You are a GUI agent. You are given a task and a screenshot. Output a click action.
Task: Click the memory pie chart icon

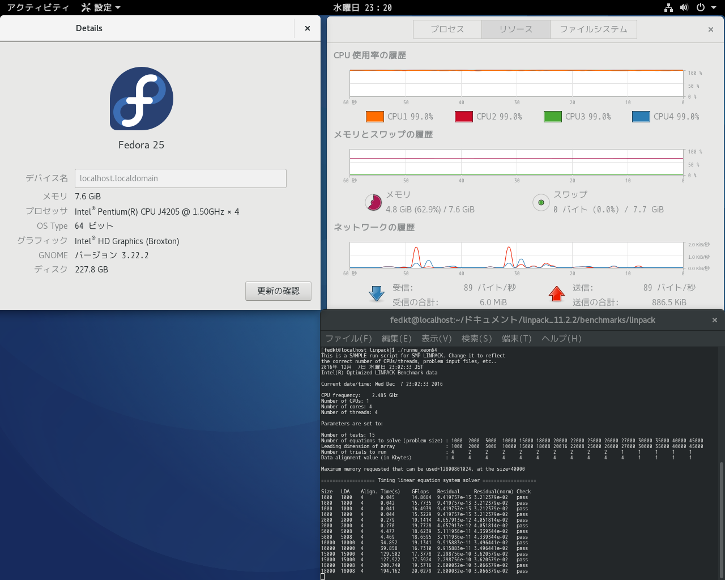tap(373, 202)
